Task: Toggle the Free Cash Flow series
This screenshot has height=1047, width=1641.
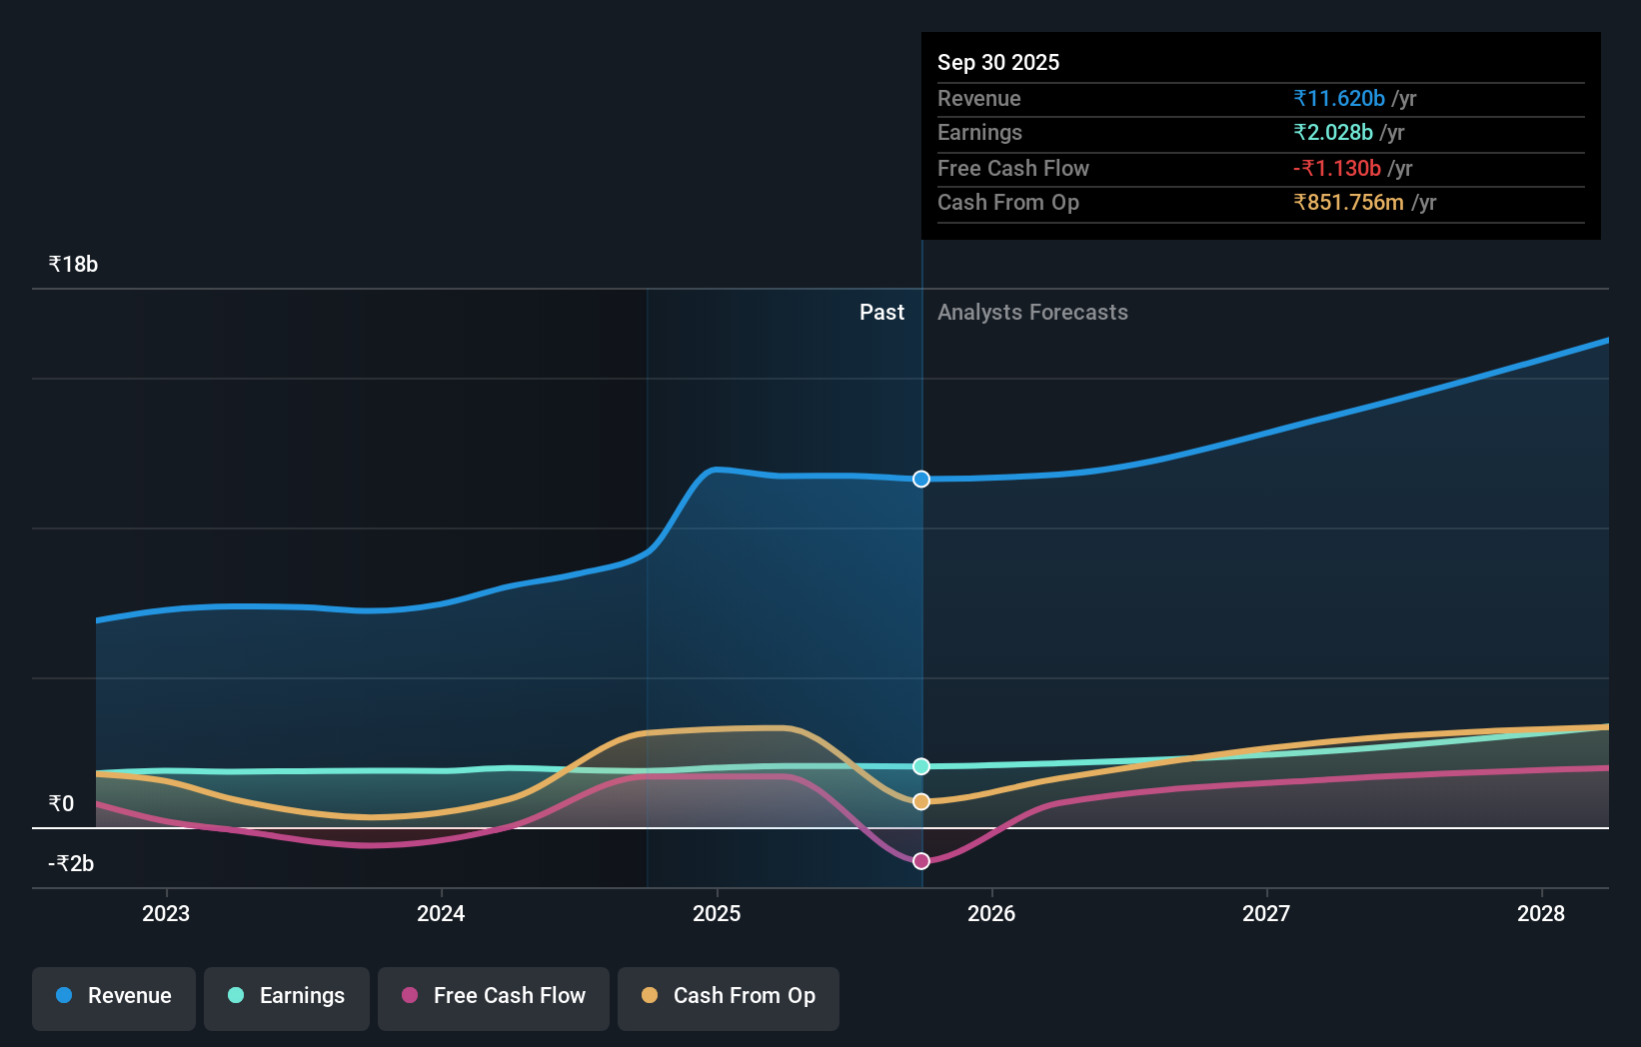Action: click(493, 996)
